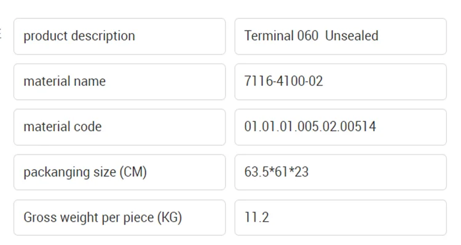The image size is (461, 245).
Task: Select the 11.2 gross weight field
Action: [340, 217]
